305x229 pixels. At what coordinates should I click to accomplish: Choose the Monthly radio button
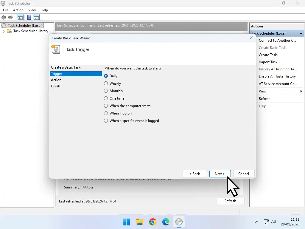pyautogui.click(x=106, y=91)
